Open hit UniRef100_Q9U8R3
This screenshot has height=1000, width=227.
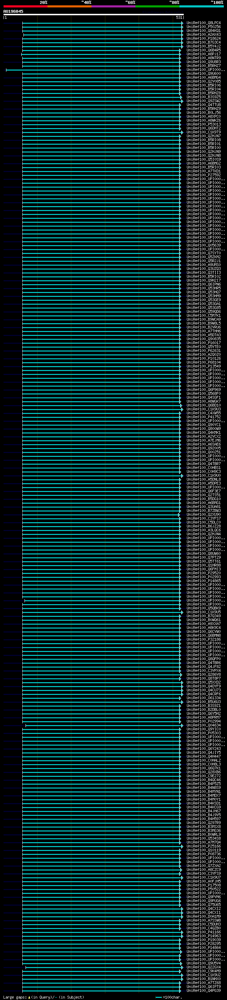click(x=204, y=62)
